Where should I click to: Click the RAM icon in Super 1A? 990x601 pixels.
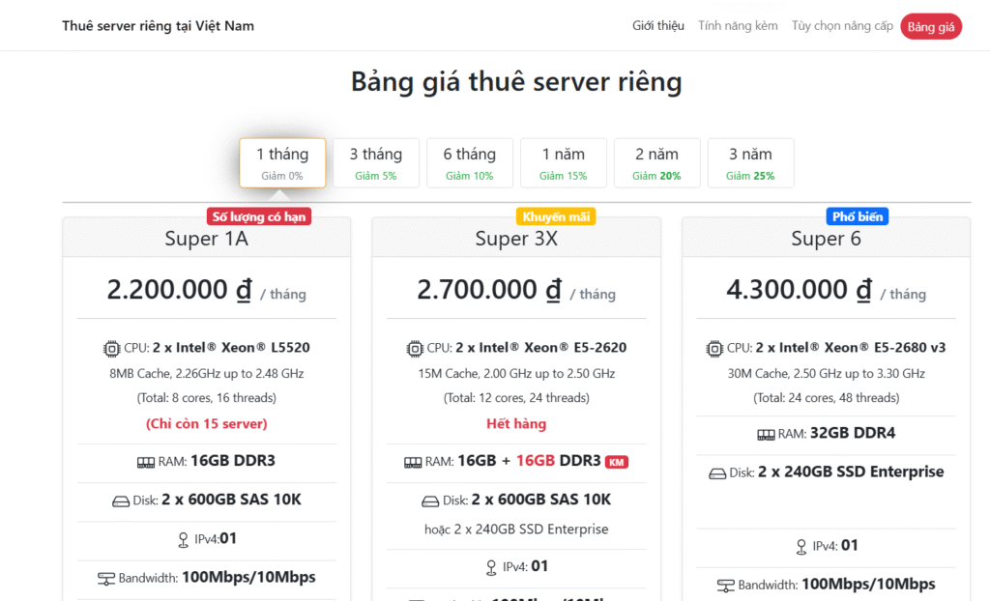tap(146, 462)
